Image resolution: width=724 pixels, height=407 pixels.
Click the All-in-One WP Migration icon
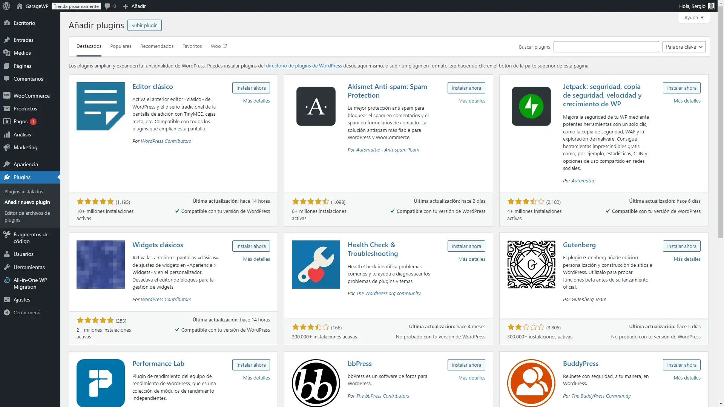pos(7,280)
